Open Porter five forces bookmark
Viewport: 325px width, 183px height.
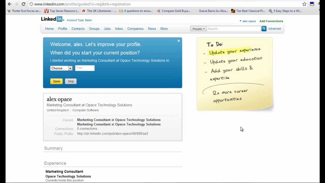pyautogui.click(x=24, y=11)
